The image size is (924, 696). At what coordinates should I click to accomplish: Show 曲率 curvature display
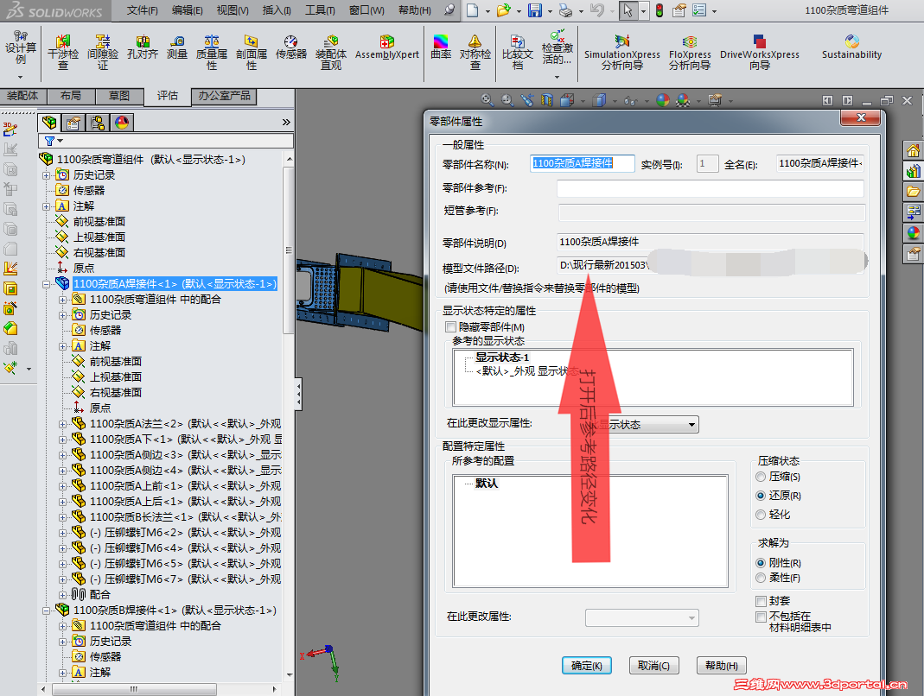(x=441, y=47)
